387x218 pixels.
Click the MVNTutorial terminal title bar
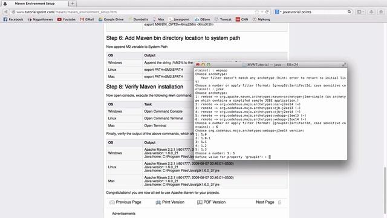coord(270,65)
